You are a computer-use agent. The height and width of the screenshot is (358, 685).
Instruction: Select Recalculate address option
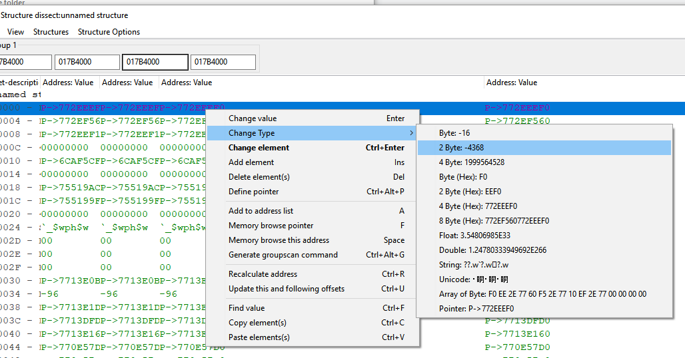point(263,274)
